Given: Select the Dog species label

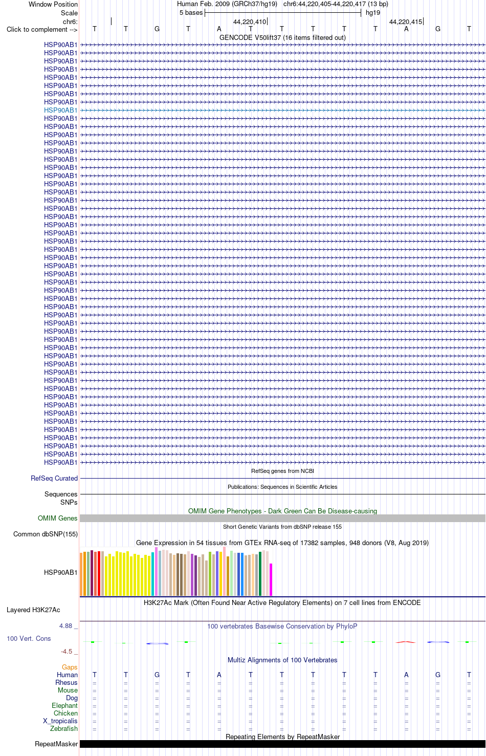Looking at the screenshot, I should (x=72, y=698).
